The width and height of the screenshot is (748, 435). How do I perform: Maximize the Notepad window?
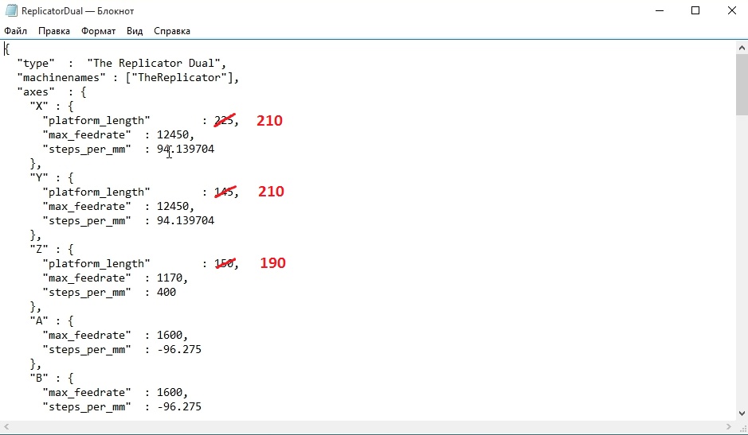695,10
